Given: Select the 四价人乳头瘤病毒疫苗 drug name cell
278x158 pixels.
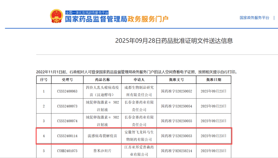Looking at the screenshot, I should pos(102,91).
